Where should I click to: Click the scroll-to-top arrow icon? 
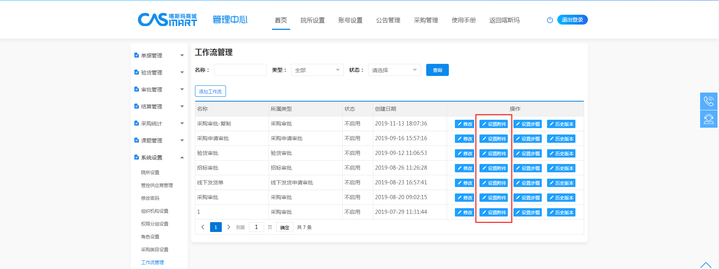(x=705, y=265)
